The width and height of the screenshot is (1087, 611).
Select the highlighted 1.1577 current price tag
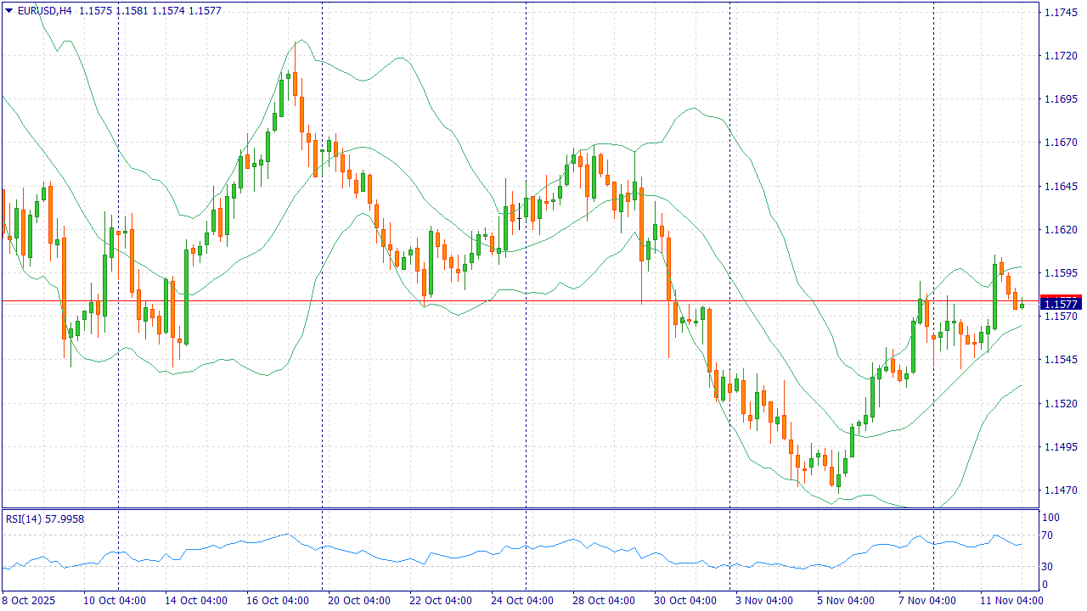point(1060,304)
